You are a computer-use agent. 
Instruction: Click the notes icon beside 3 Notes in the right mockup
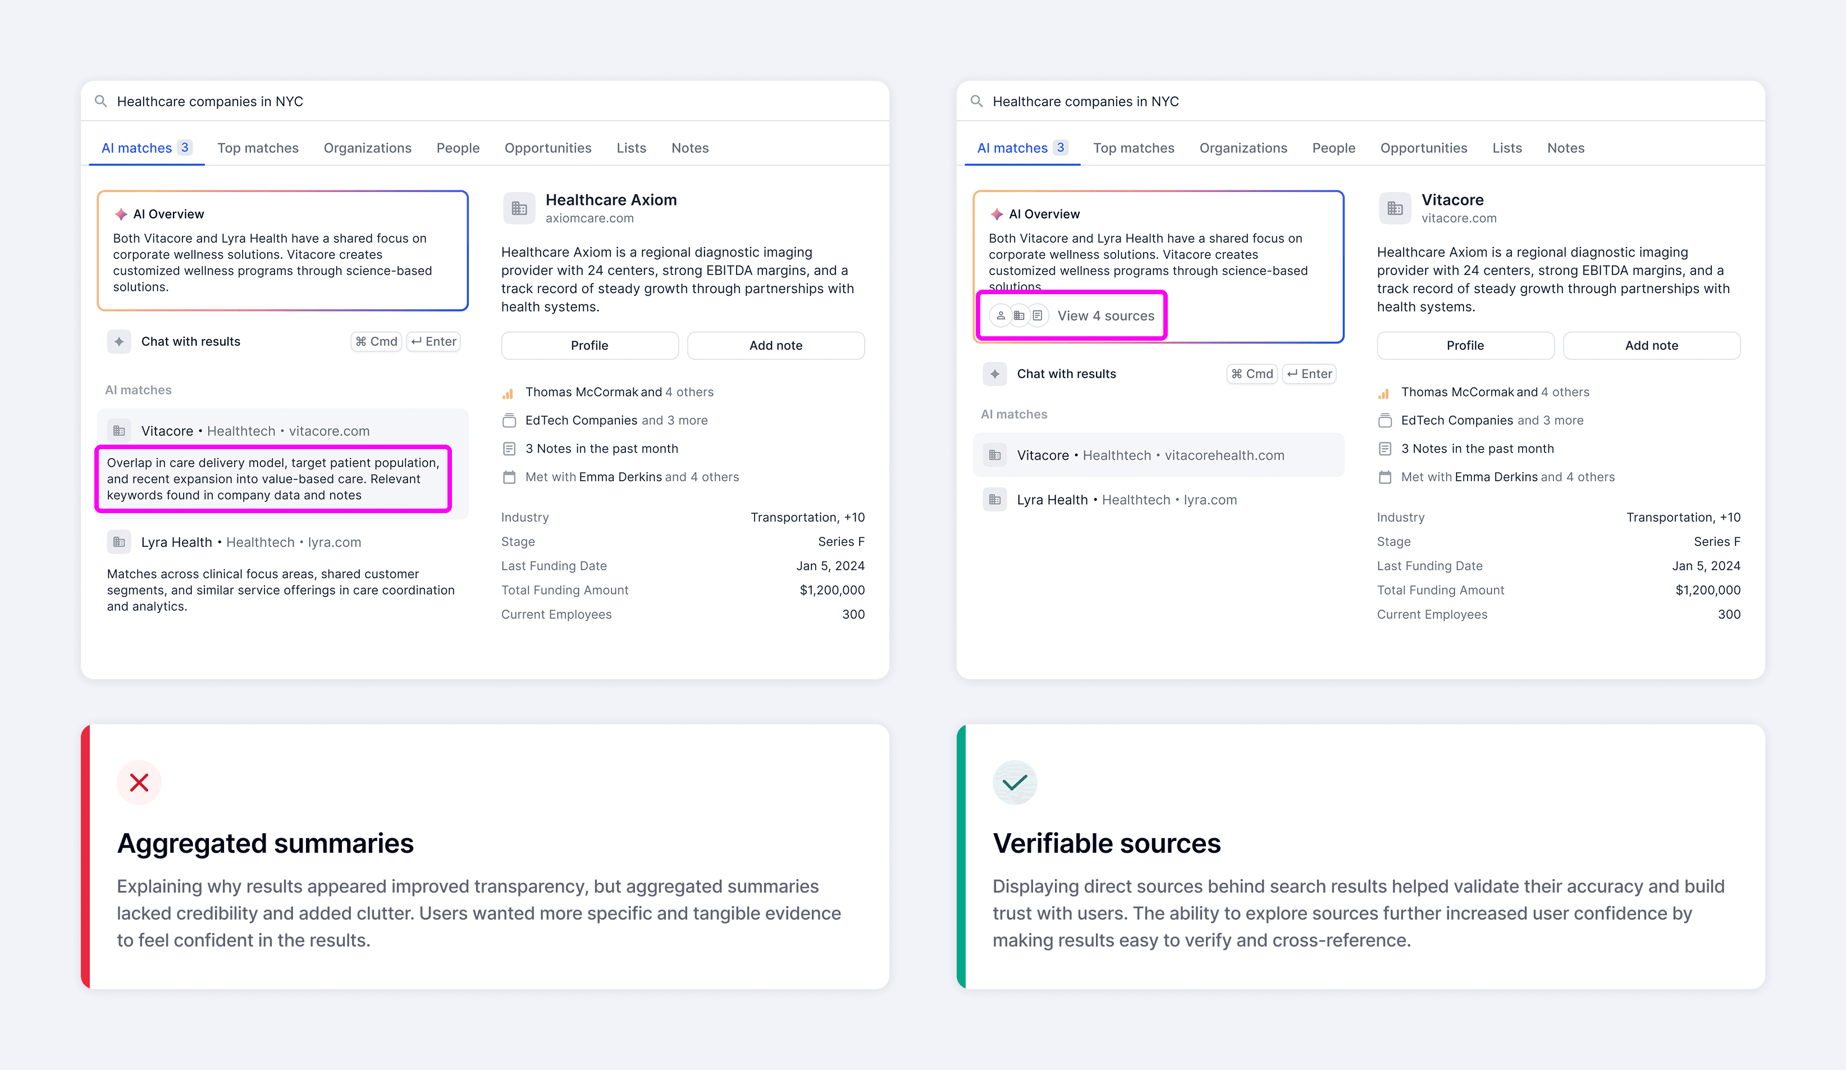pos(1384,448)
